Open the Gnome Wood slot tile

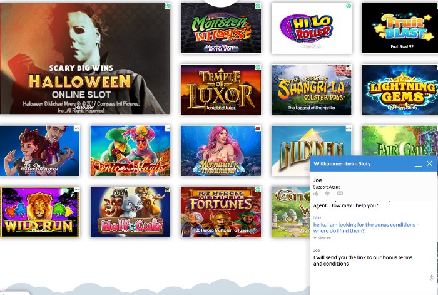point(290,212)
